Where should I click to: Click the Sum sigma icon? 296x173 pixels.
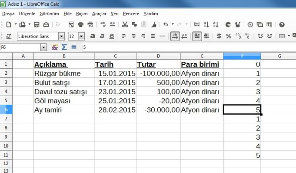coord(64,47)
